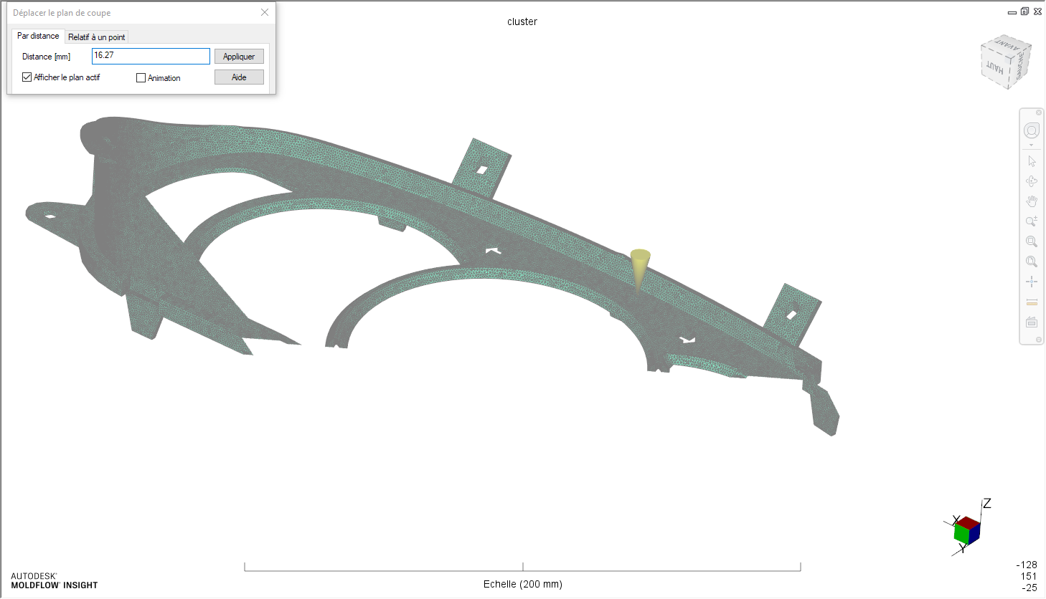Image resolution: width=1046 pixels, height=599 pixels.
Task: Choose the Orbit rotate tool
Action: click(1032, 181)
